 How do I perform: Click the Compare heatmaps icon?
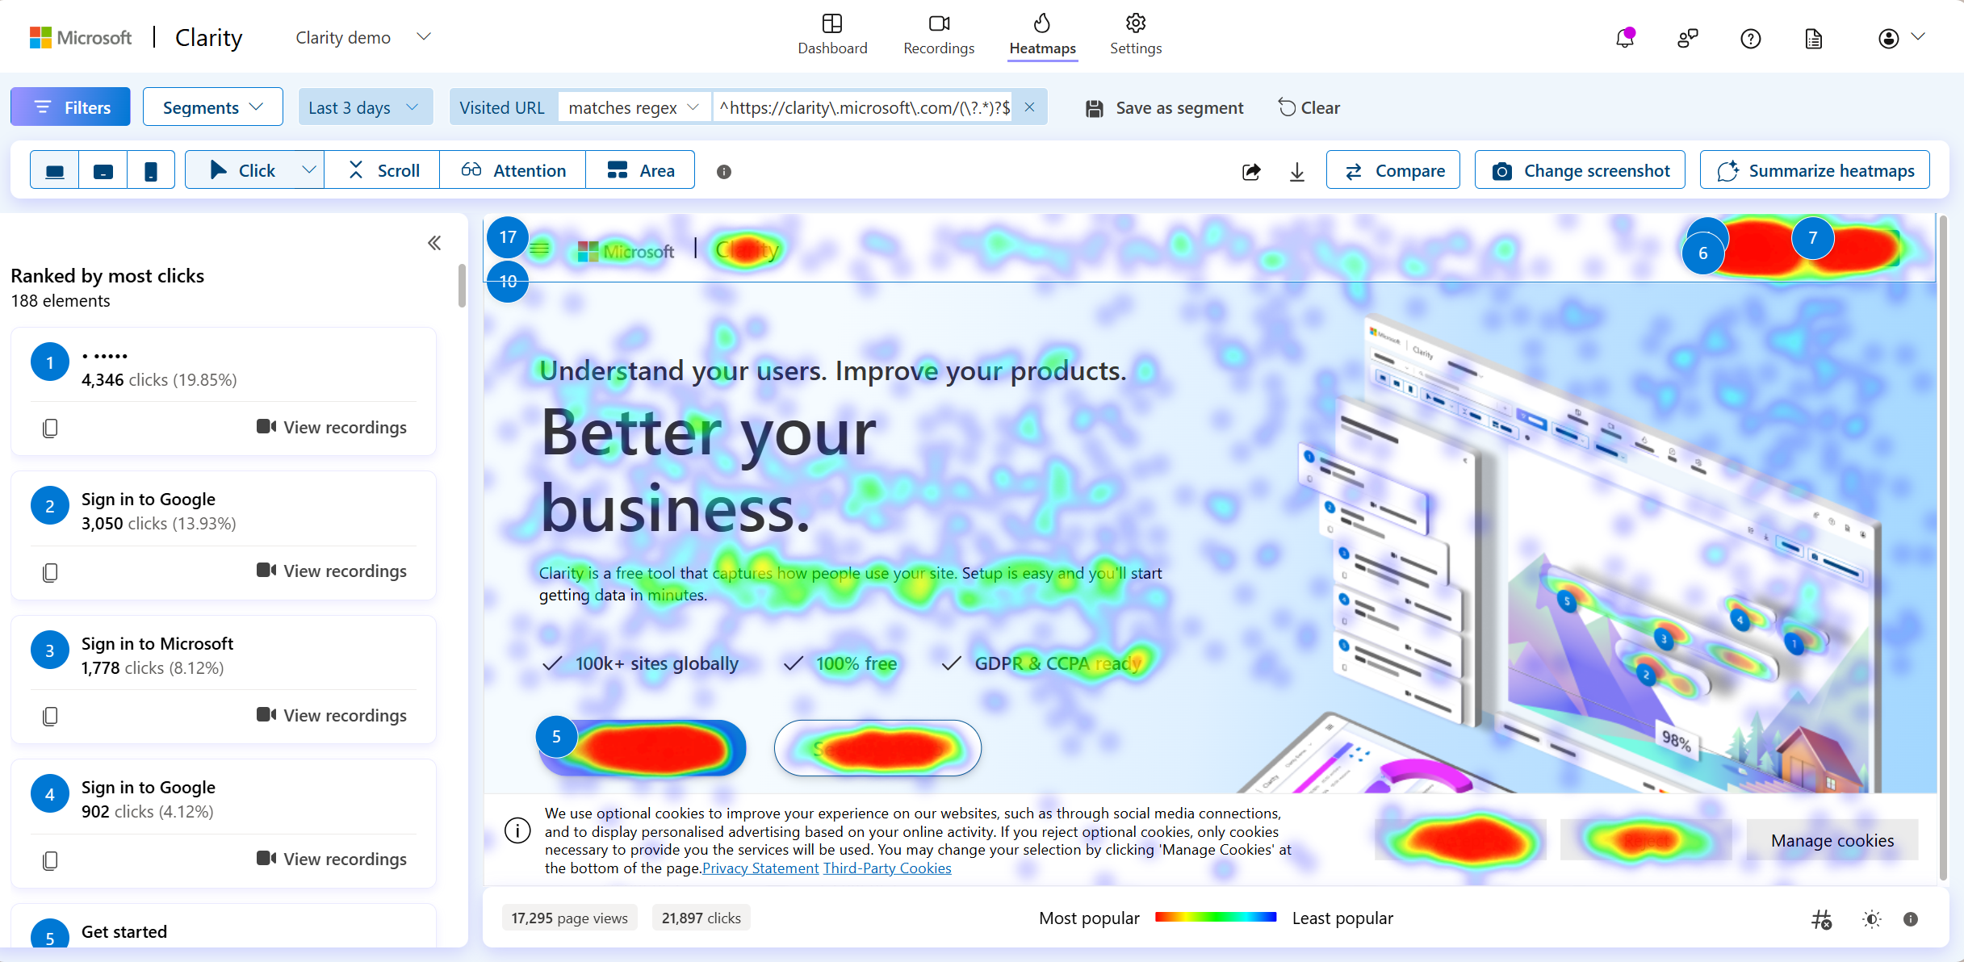tap(1396, 170)
